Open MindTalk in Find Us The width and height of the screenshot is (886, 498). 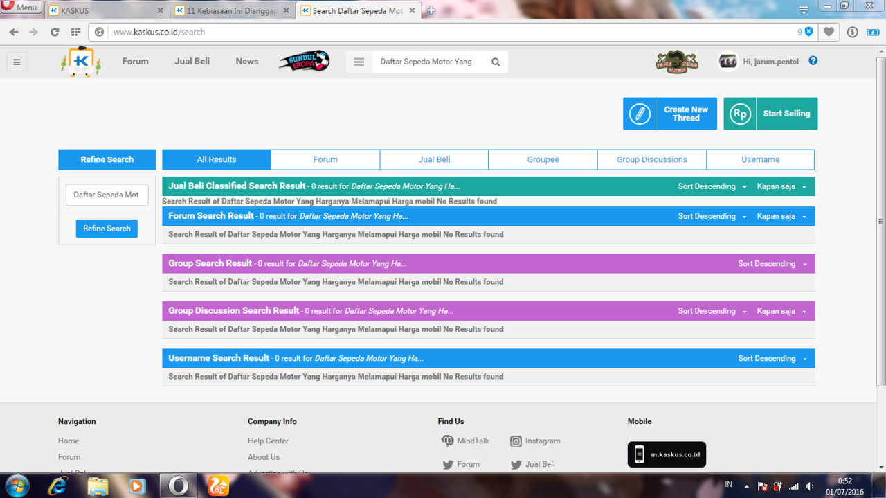click(466, 441)
